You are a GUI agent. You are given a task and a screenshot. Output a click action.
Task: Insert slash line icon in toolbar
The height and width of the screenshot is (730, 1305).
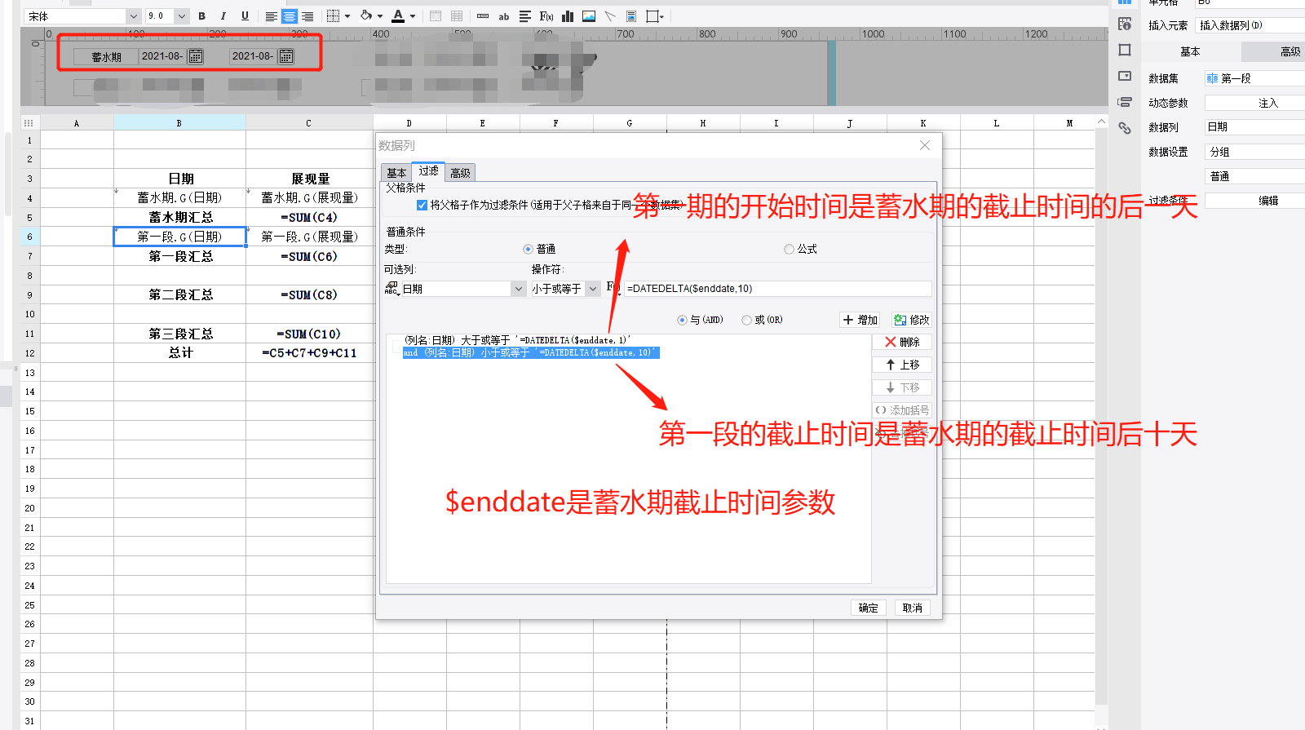610,16
